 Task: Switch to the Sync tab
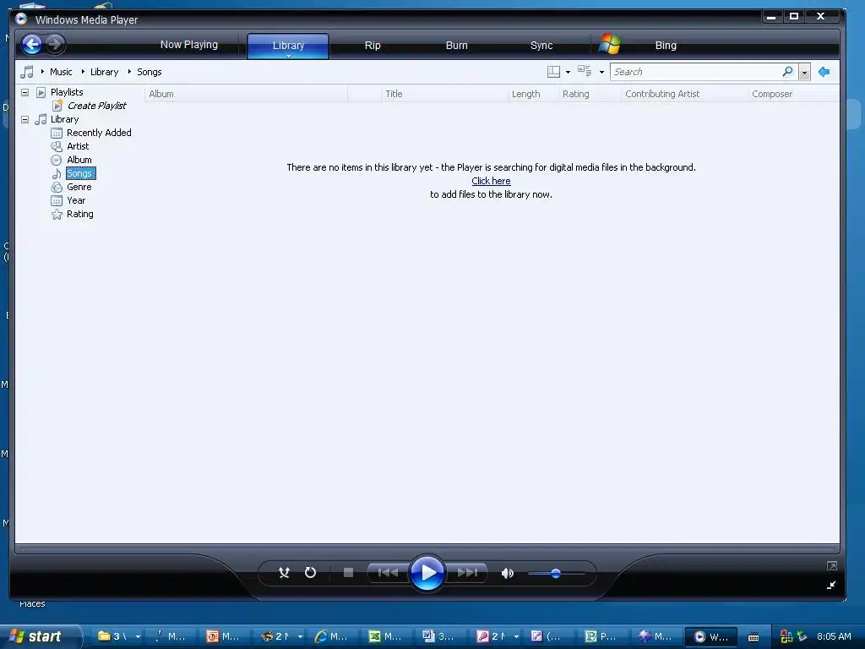(541, 46)
